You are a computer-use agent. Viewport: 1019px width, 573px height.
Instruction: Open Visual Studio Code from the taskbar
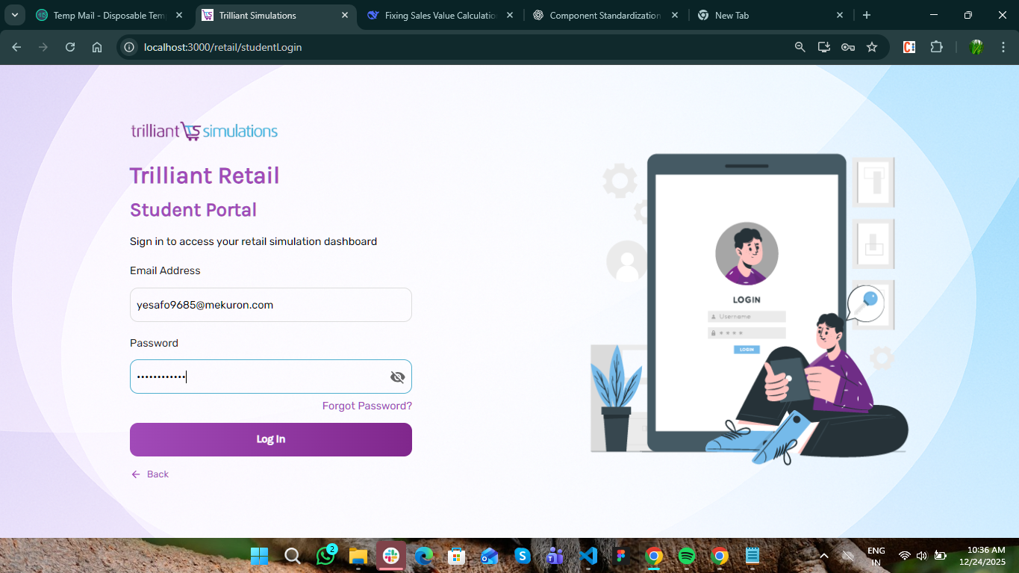[x=588, y=556]
